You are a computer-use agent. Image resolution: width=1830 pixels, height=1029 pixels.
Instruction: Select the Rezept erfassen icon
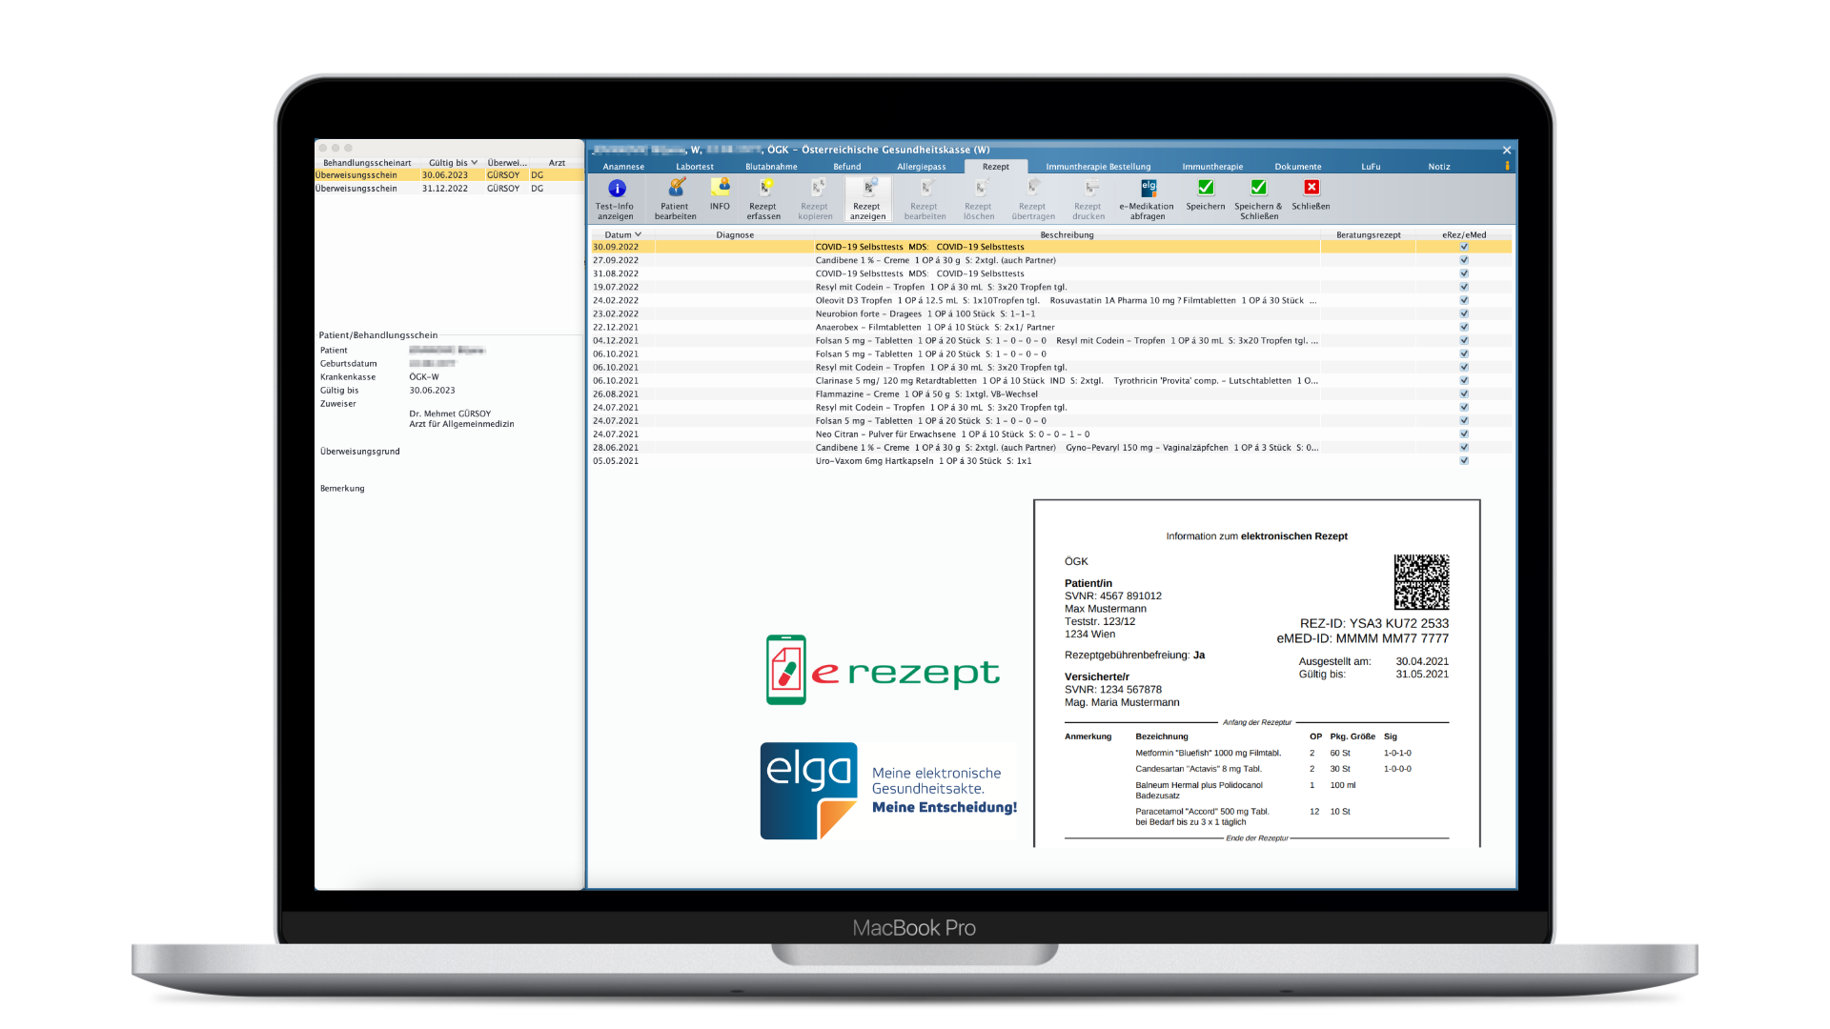pyautogui.click(x=763, y=189)
